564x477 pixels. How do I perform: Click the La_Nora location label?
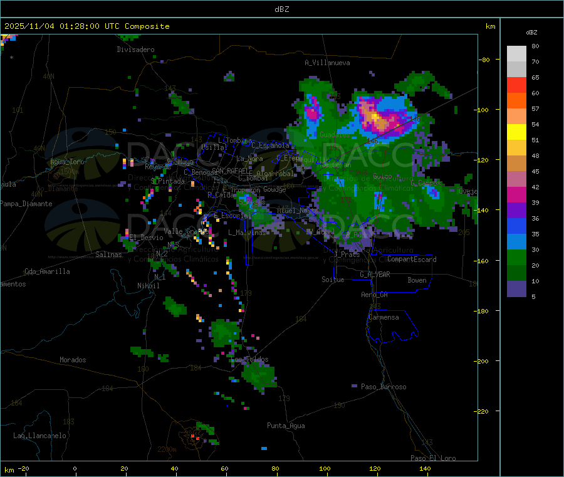pos(249,159)
